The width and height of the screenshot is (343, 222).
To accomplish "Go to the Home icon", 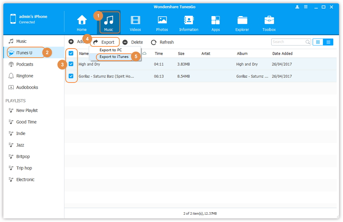I will pyautogui.click(x=82, y=23).
